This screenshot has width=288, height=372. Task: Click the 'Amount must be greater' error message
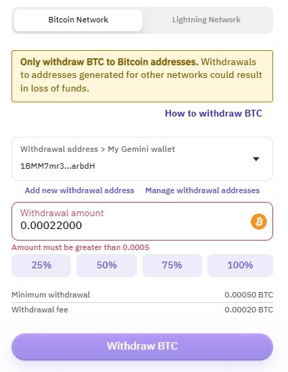[81, 247]
